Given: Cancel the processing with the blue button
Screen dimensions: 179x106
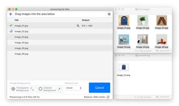Looking at the screenshot, I should point(100,88).
